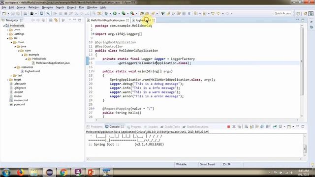Open the New file dropdown arrow

(x=8, y=13)
